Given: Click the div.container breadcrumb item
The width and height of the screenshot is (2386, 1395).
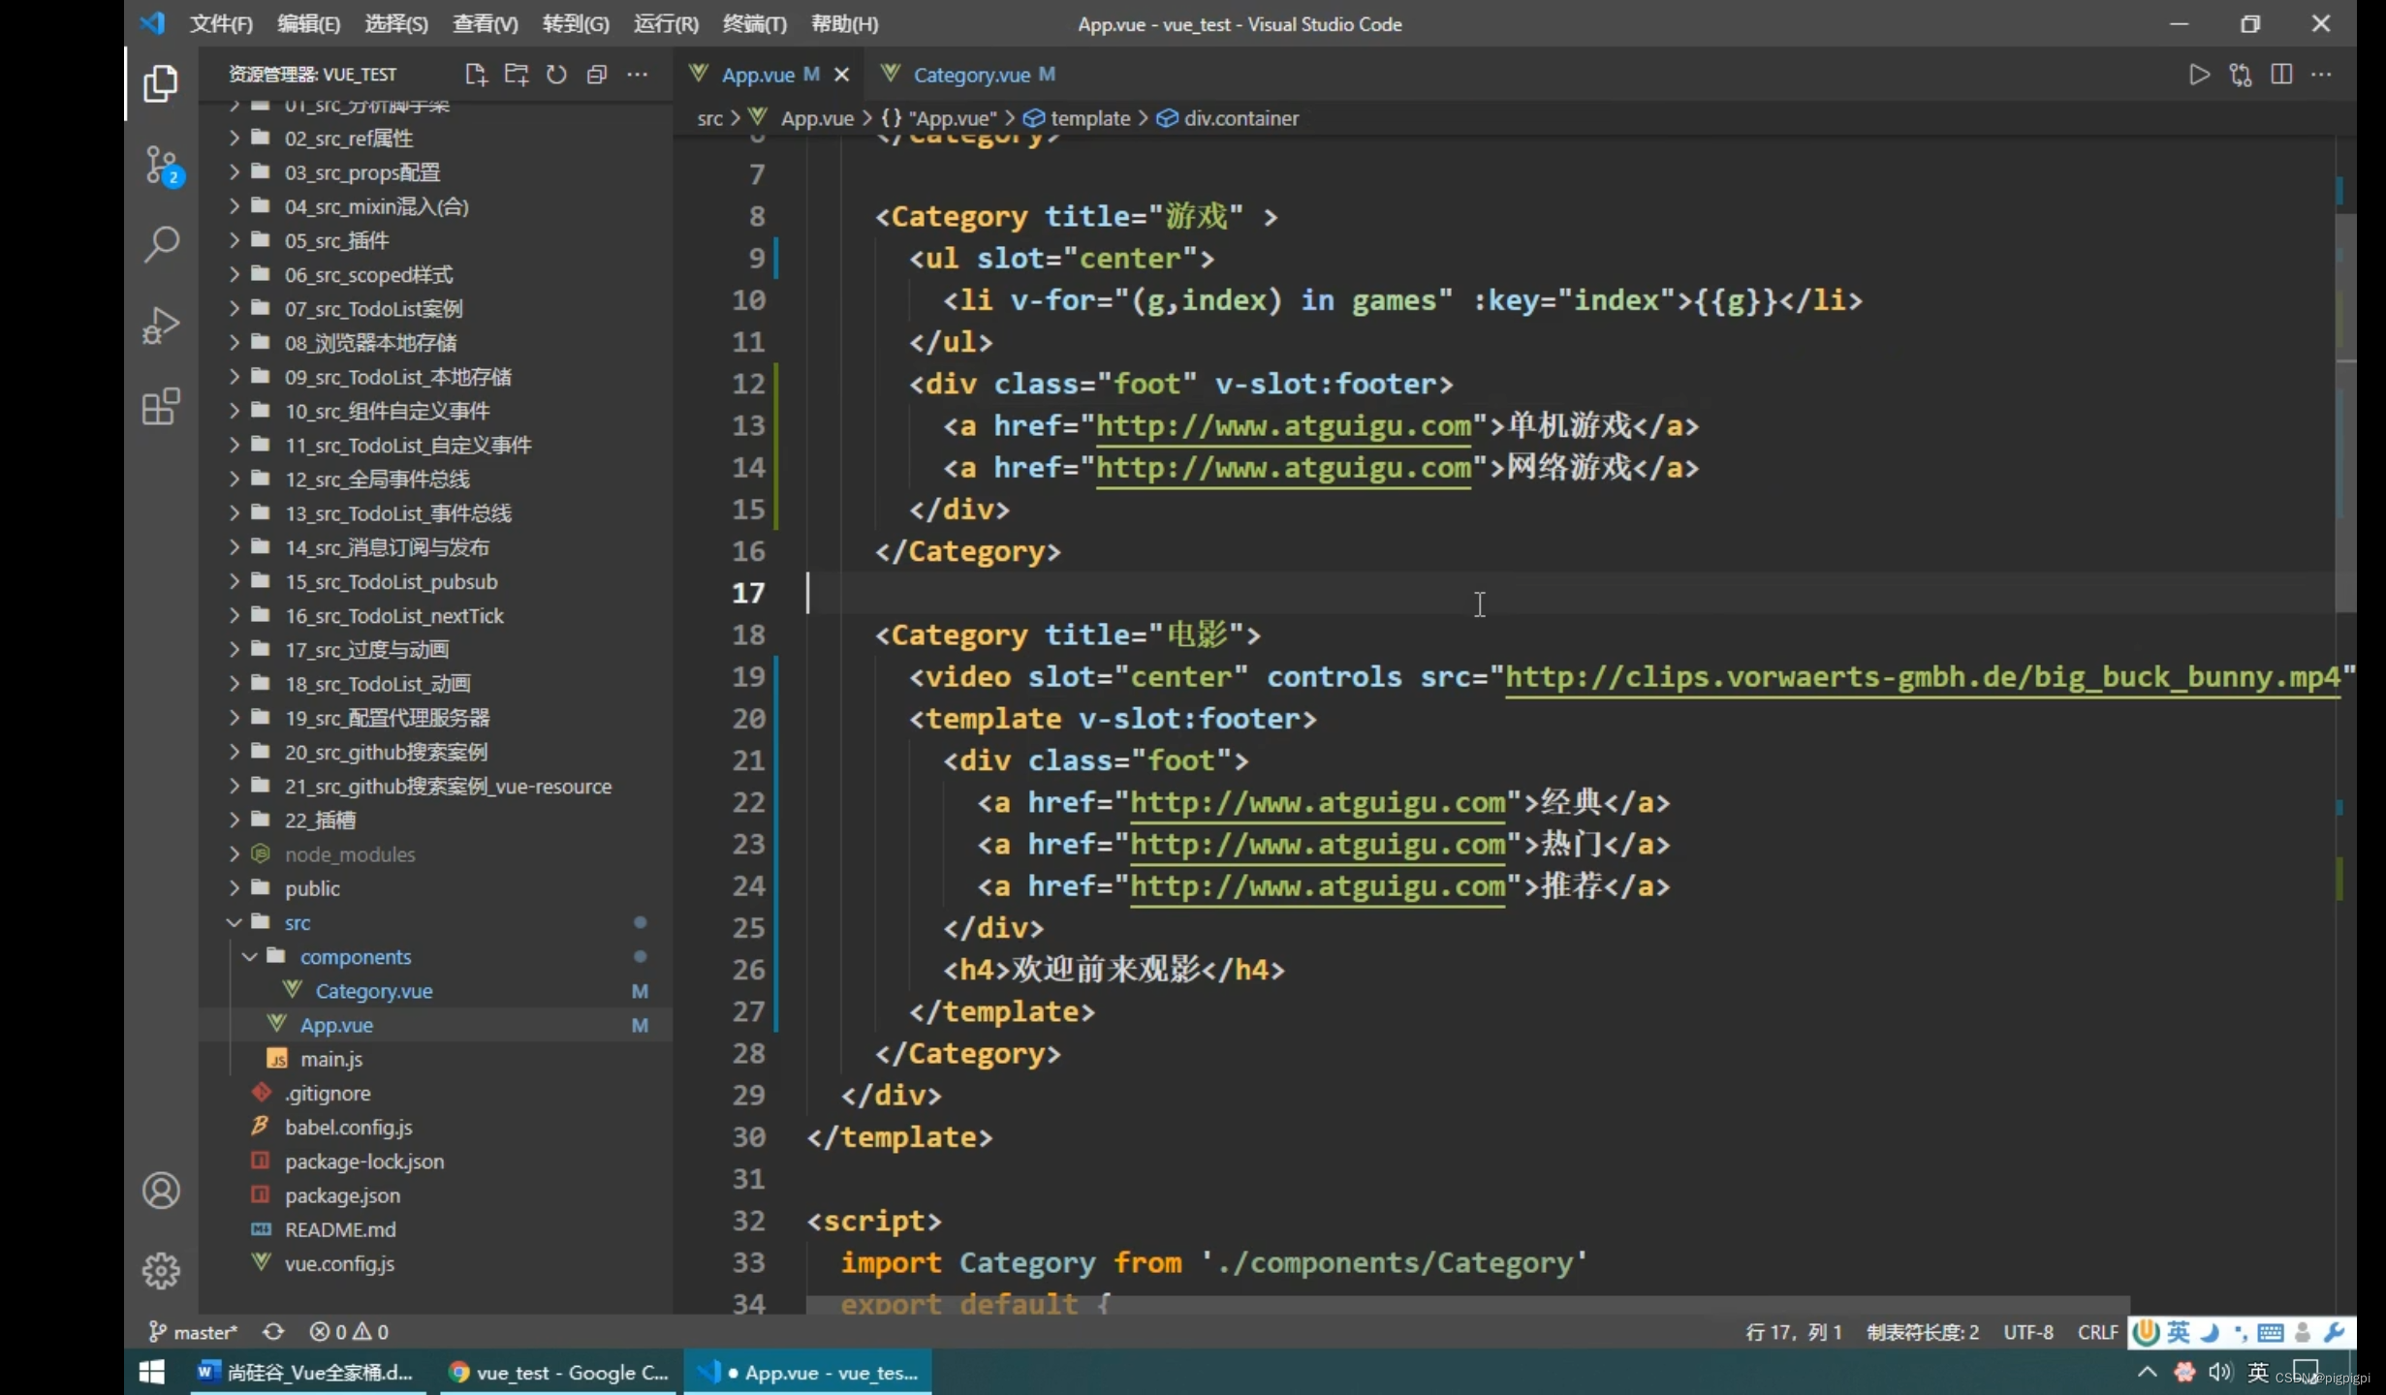Looking at the screenshot, I should (1228, 118).
